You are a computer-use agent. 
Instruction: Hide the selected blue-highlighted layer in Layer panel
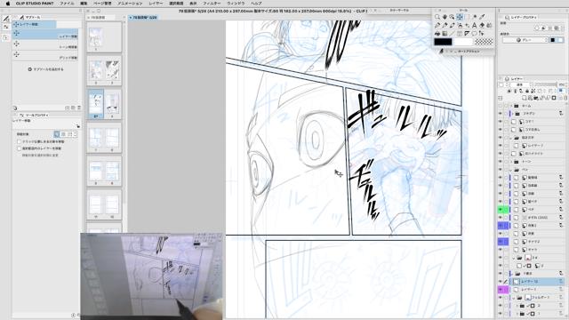[x=501, y=281]
